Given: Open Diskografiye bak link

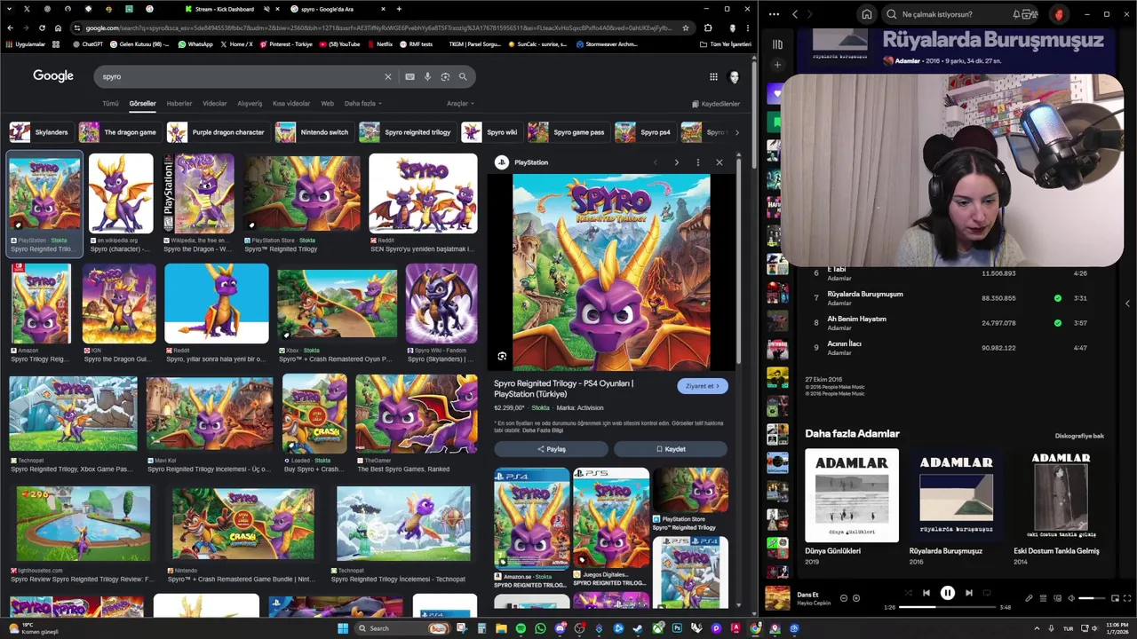Looking at the screenshot, I should [x=1079, y=436].
